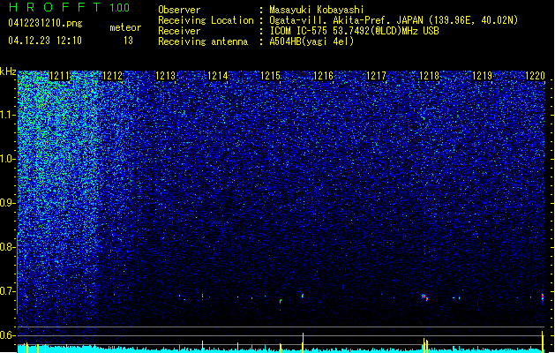Click the meteor echo just after 1218
This screenshot has height=353, width=555.
tap(424, 297)
